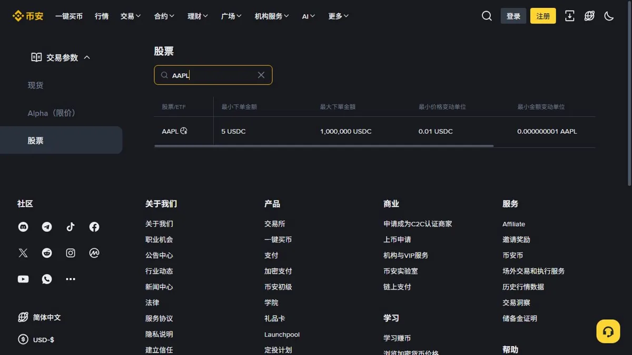Click the 最大下单金额 column header
Viewport: 632px width, 355px height.
(x=338, y=107)
